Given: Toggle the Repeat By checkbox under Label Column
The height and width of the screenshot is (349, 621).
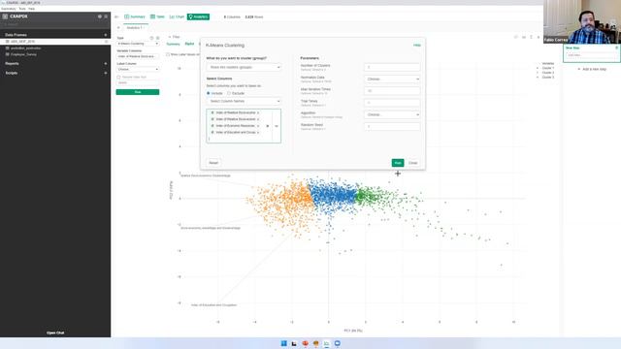Looking at the screenshot, I should [118, 78].
